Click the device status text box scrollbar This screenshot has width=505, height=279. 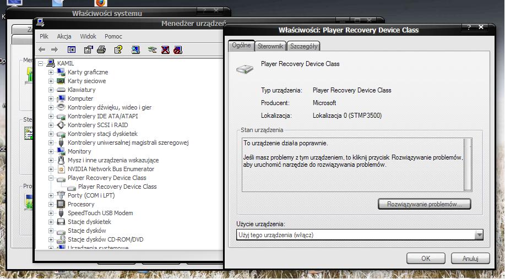tap(468, 165)
